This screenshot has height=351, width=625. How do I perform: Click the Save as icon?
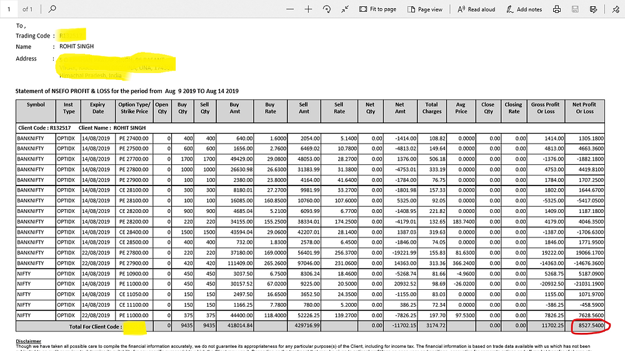pyautogui.click(x=594, y=9)
